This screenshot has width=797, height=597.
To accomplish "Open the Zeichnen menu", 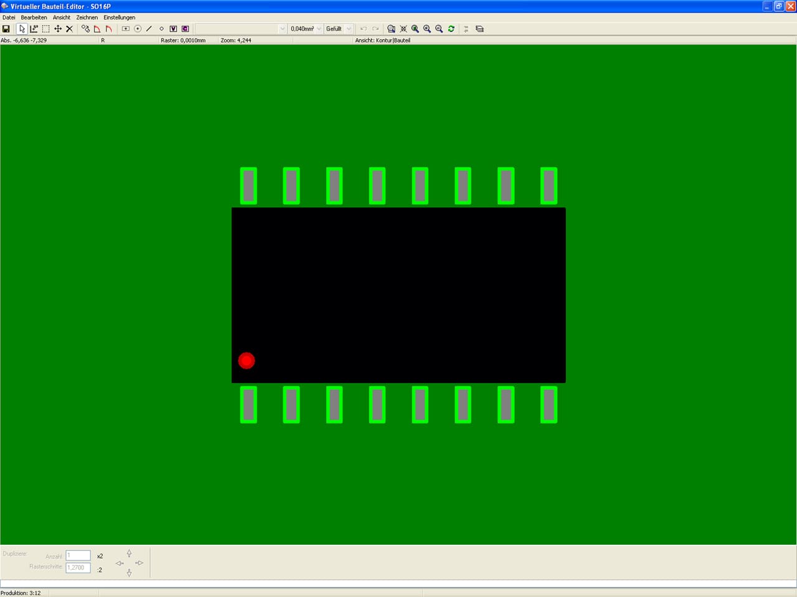I will pos(87,17).
